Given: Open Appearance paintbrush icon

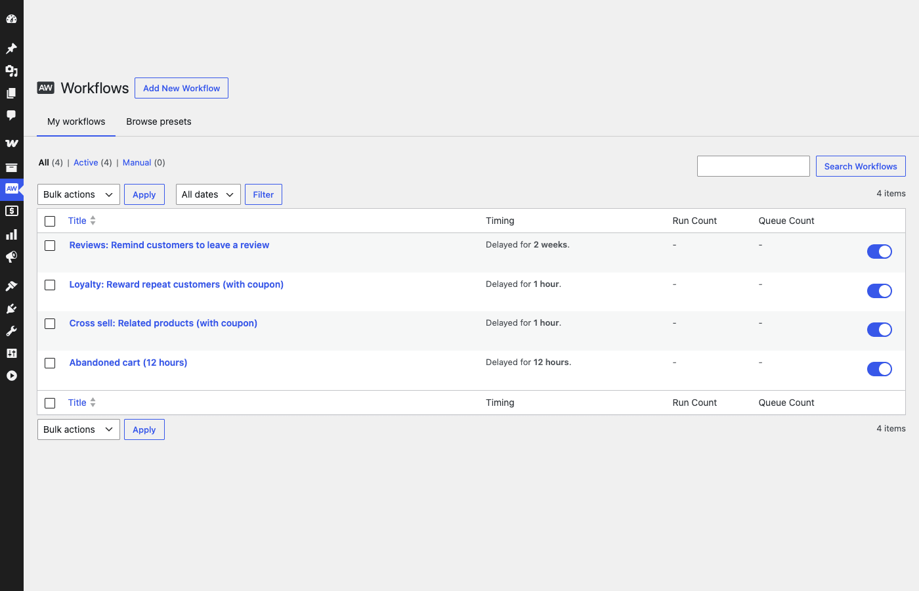Looking at the screenshot, I should click(11, 286).
